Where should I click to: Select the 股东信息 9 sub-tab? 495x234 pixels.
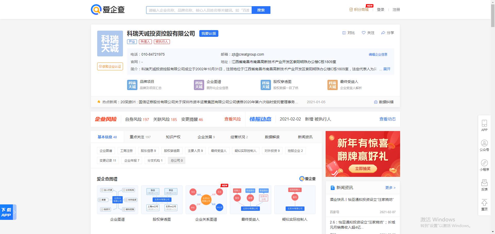click(x=148, y=151)
